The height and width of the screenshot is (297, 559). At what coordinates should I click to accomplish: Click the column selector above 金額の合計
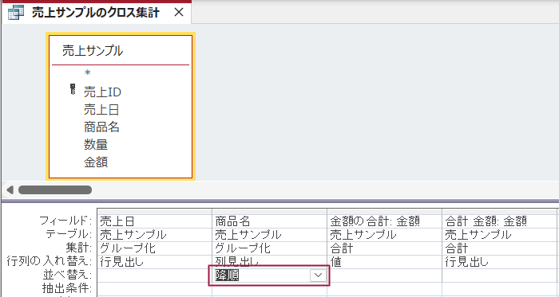[x=385, y=212]
